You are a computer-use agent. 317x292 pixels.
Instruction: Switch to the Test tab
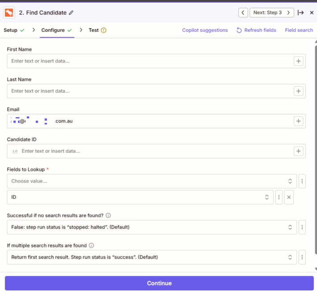click(94, 30)
